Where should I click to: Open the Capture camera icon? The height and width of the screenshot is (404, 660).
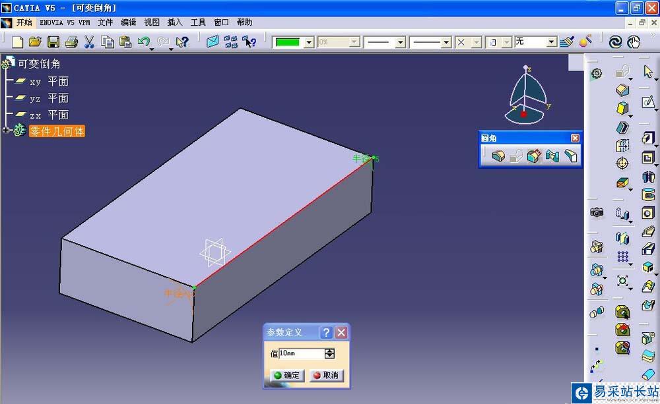(x=597, y=212)
